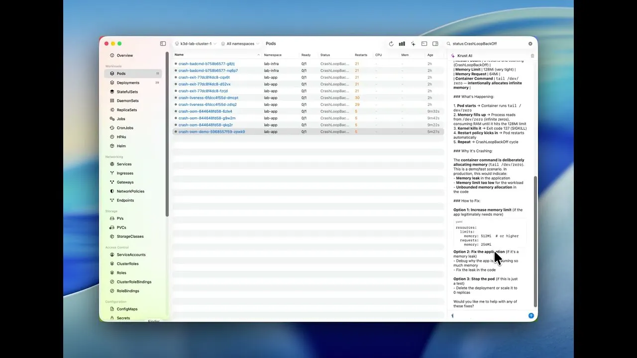Screen dimensions: 637x358
Task: Select Deployments in the sidebar
Action: 128,83
